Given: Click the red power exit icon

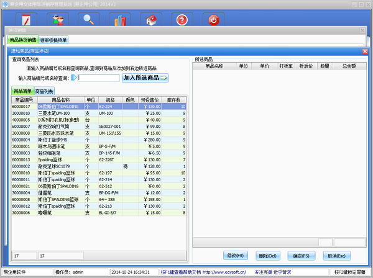Looking at the screenshot, I should pos(214,20).
